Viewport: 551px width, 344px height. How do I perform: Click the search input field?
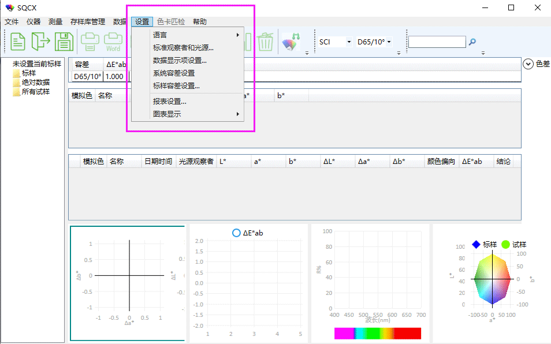436,42
